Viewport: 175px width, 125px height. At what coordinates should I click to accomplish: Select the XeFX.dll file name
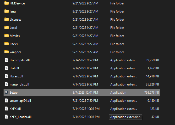pos(15,109)
